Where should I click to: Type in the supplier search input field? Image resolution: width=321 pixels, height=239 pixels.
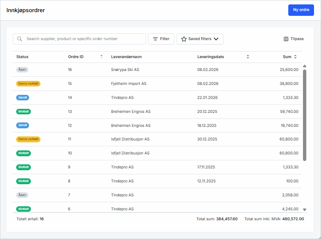[x=85, y=39]
